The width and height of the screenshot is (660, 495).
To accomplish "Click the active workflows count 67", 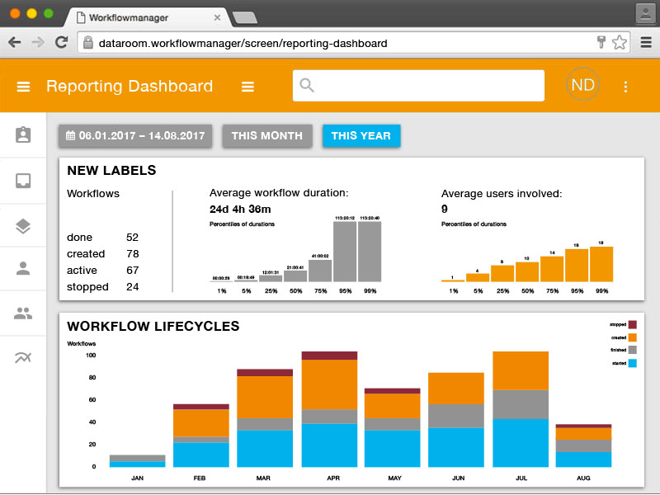I will pos(132,271).
